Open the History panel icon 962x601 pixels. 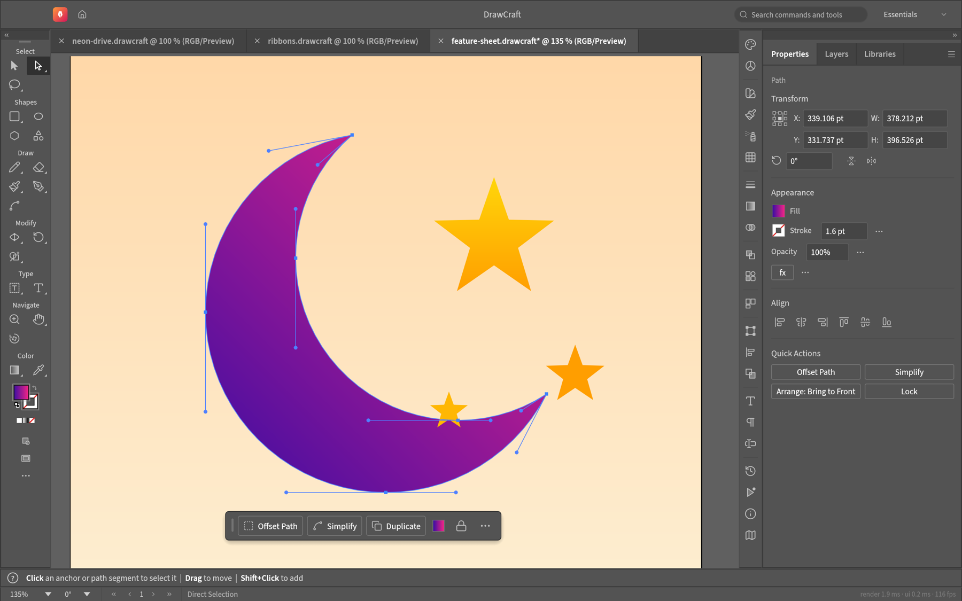[750, 471]
